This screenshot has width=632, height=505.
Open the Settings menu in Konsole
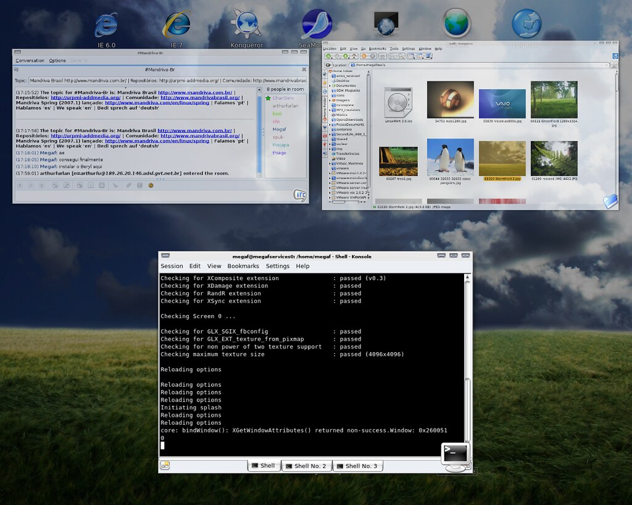click(x=277, y=266)
